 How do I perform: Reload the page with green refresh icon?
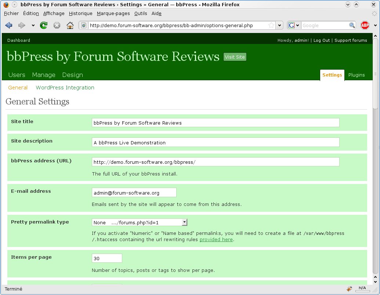(x=44, y=25)
